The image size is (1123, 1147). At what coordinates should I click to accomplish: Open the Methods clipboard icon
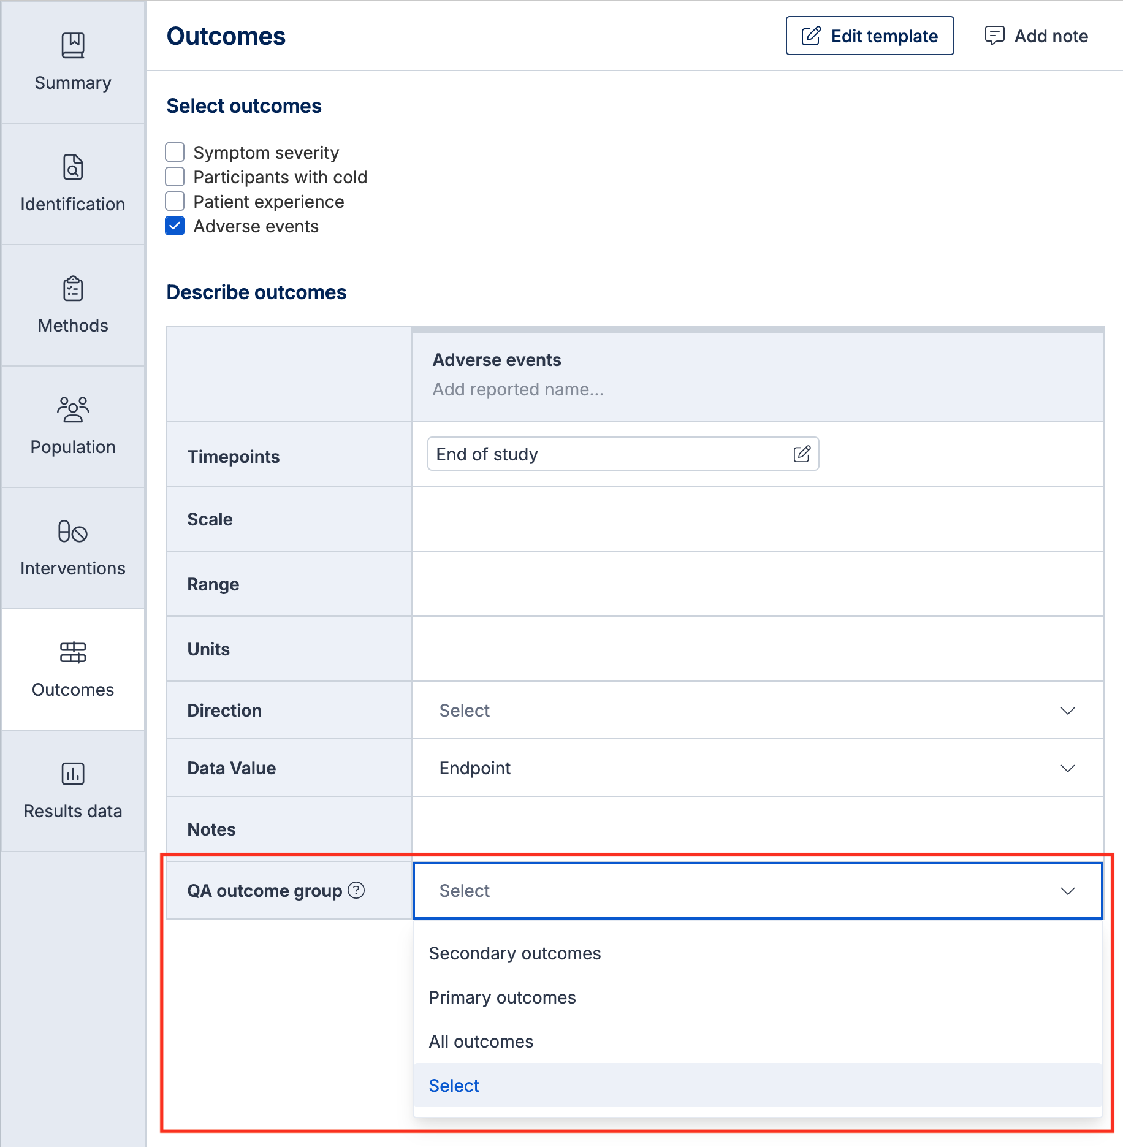(73, 289)
